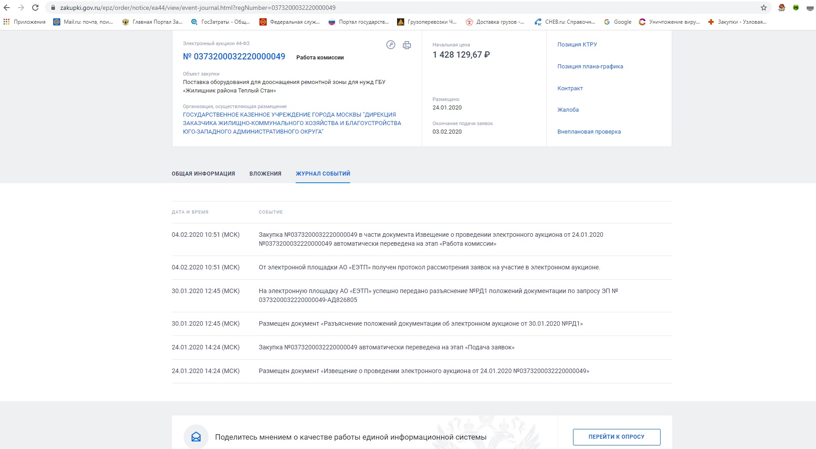This screenshot has height=449, width=816.
Task: Open the Позиция КТРУ link
Action: coord(577,45)
